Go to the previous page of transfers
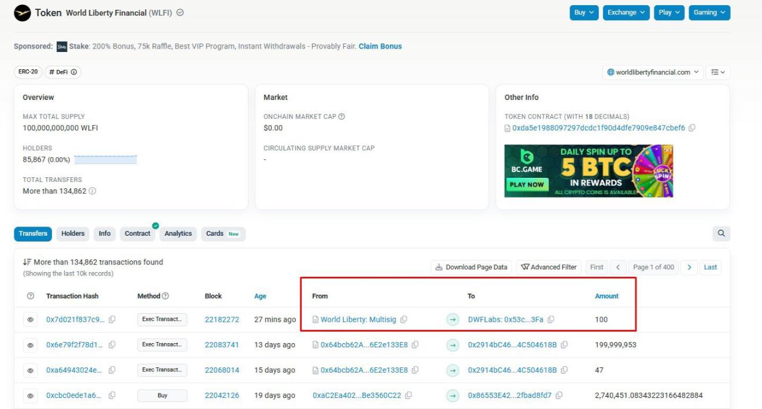 pyautogui.click(x=618, y=267)
